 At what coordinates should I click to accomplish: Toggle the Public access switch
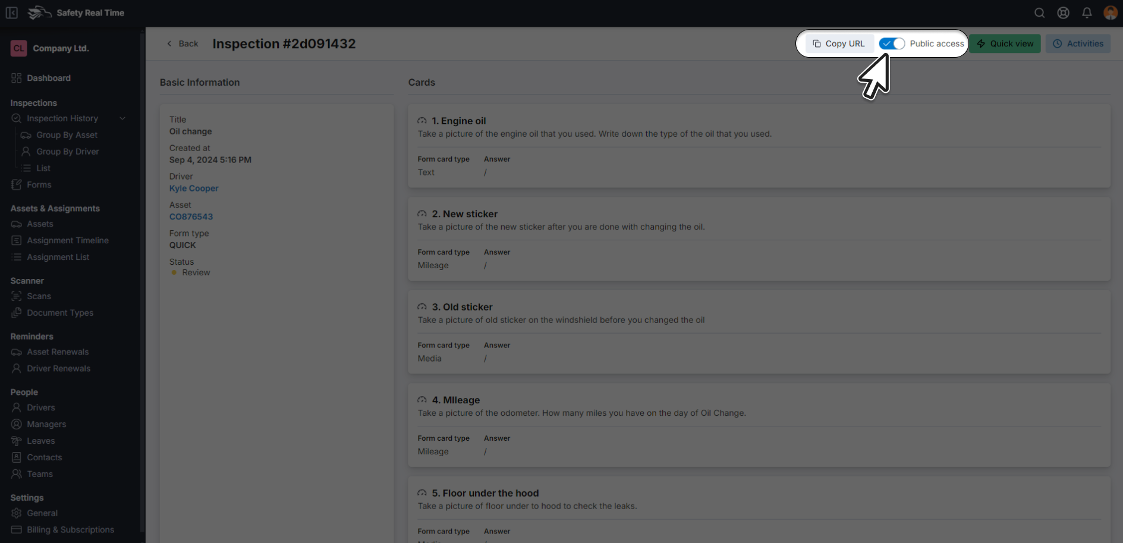tap(892, 43)
